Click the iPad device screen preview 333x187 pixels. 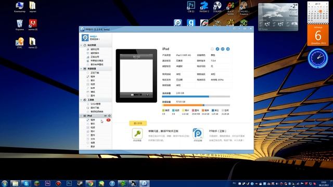click(136, 76)
